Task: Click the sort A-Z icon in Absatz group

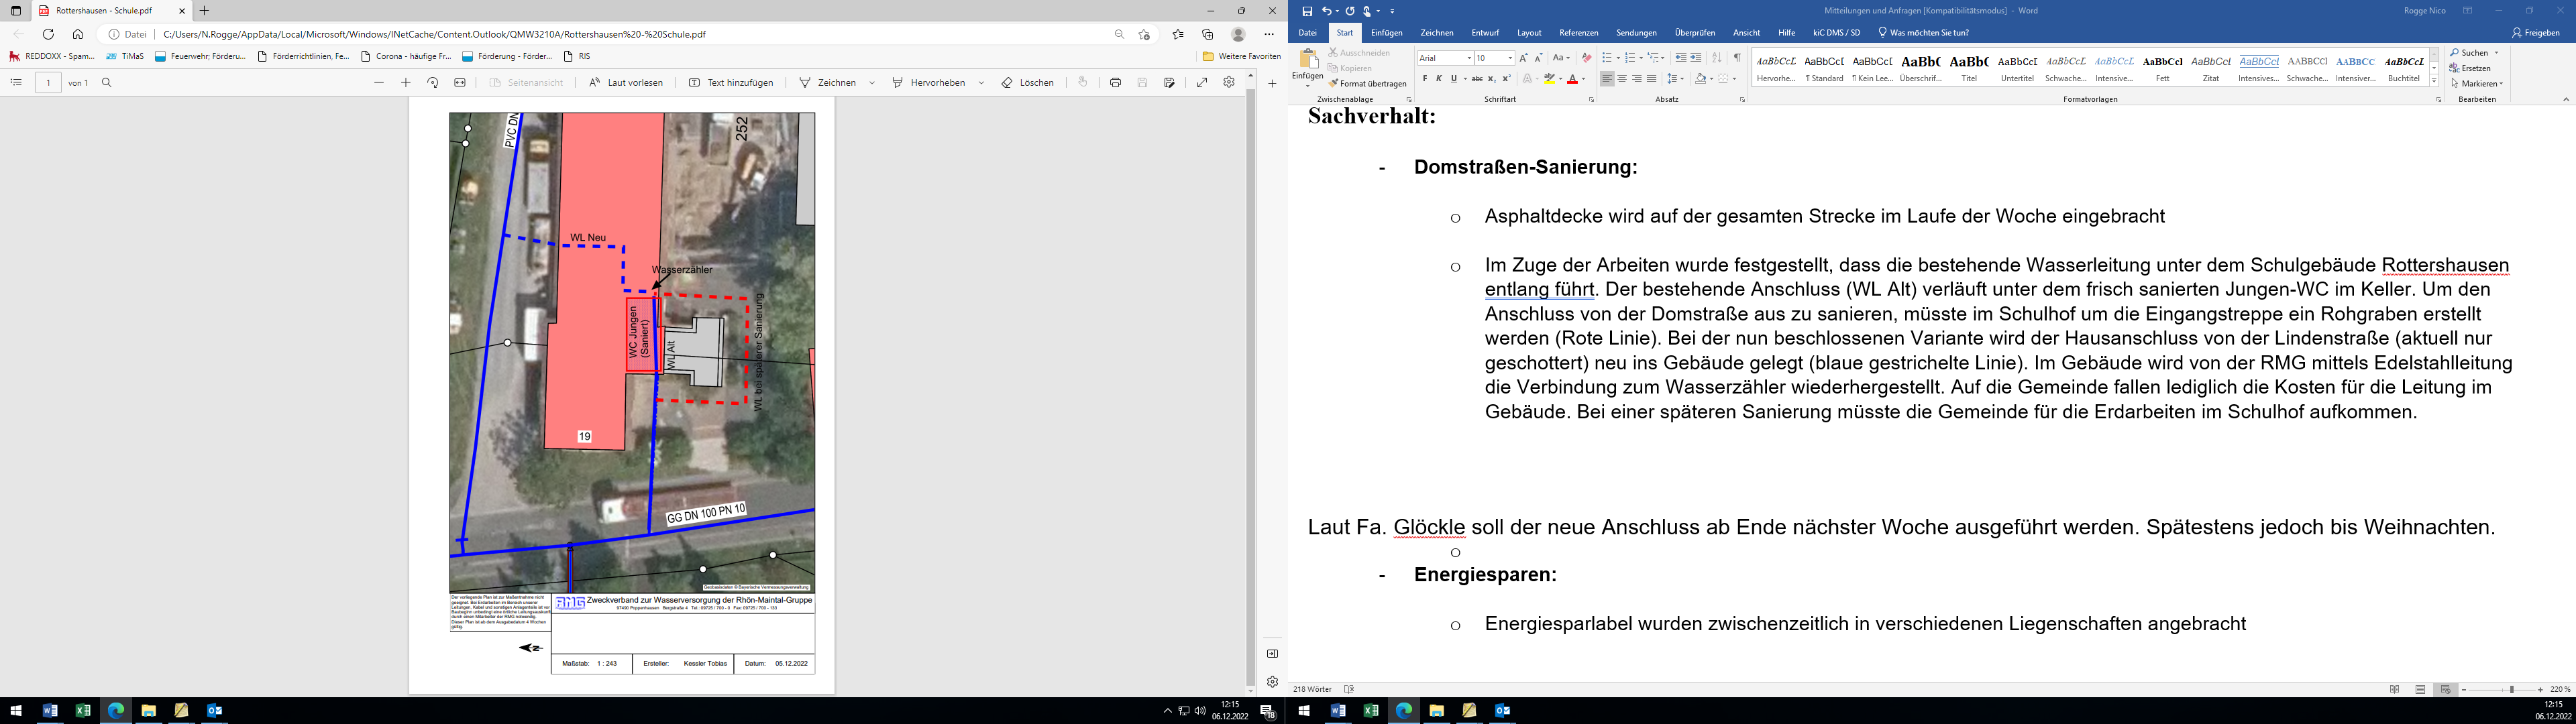Action: [x=1717, y=58]
